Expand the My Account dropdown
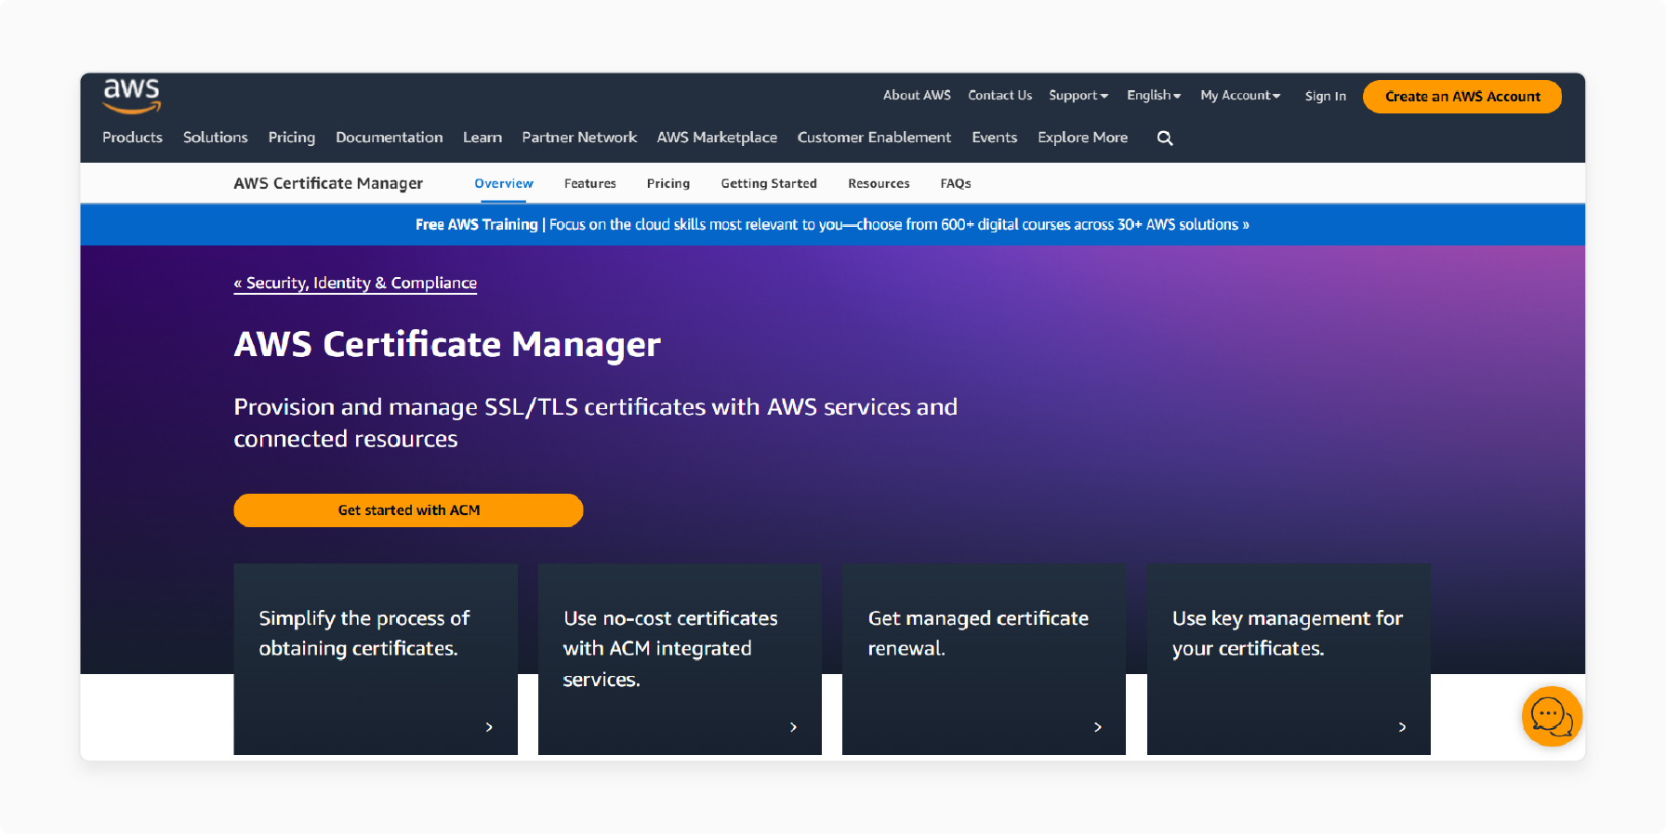 click(1240, 96)
